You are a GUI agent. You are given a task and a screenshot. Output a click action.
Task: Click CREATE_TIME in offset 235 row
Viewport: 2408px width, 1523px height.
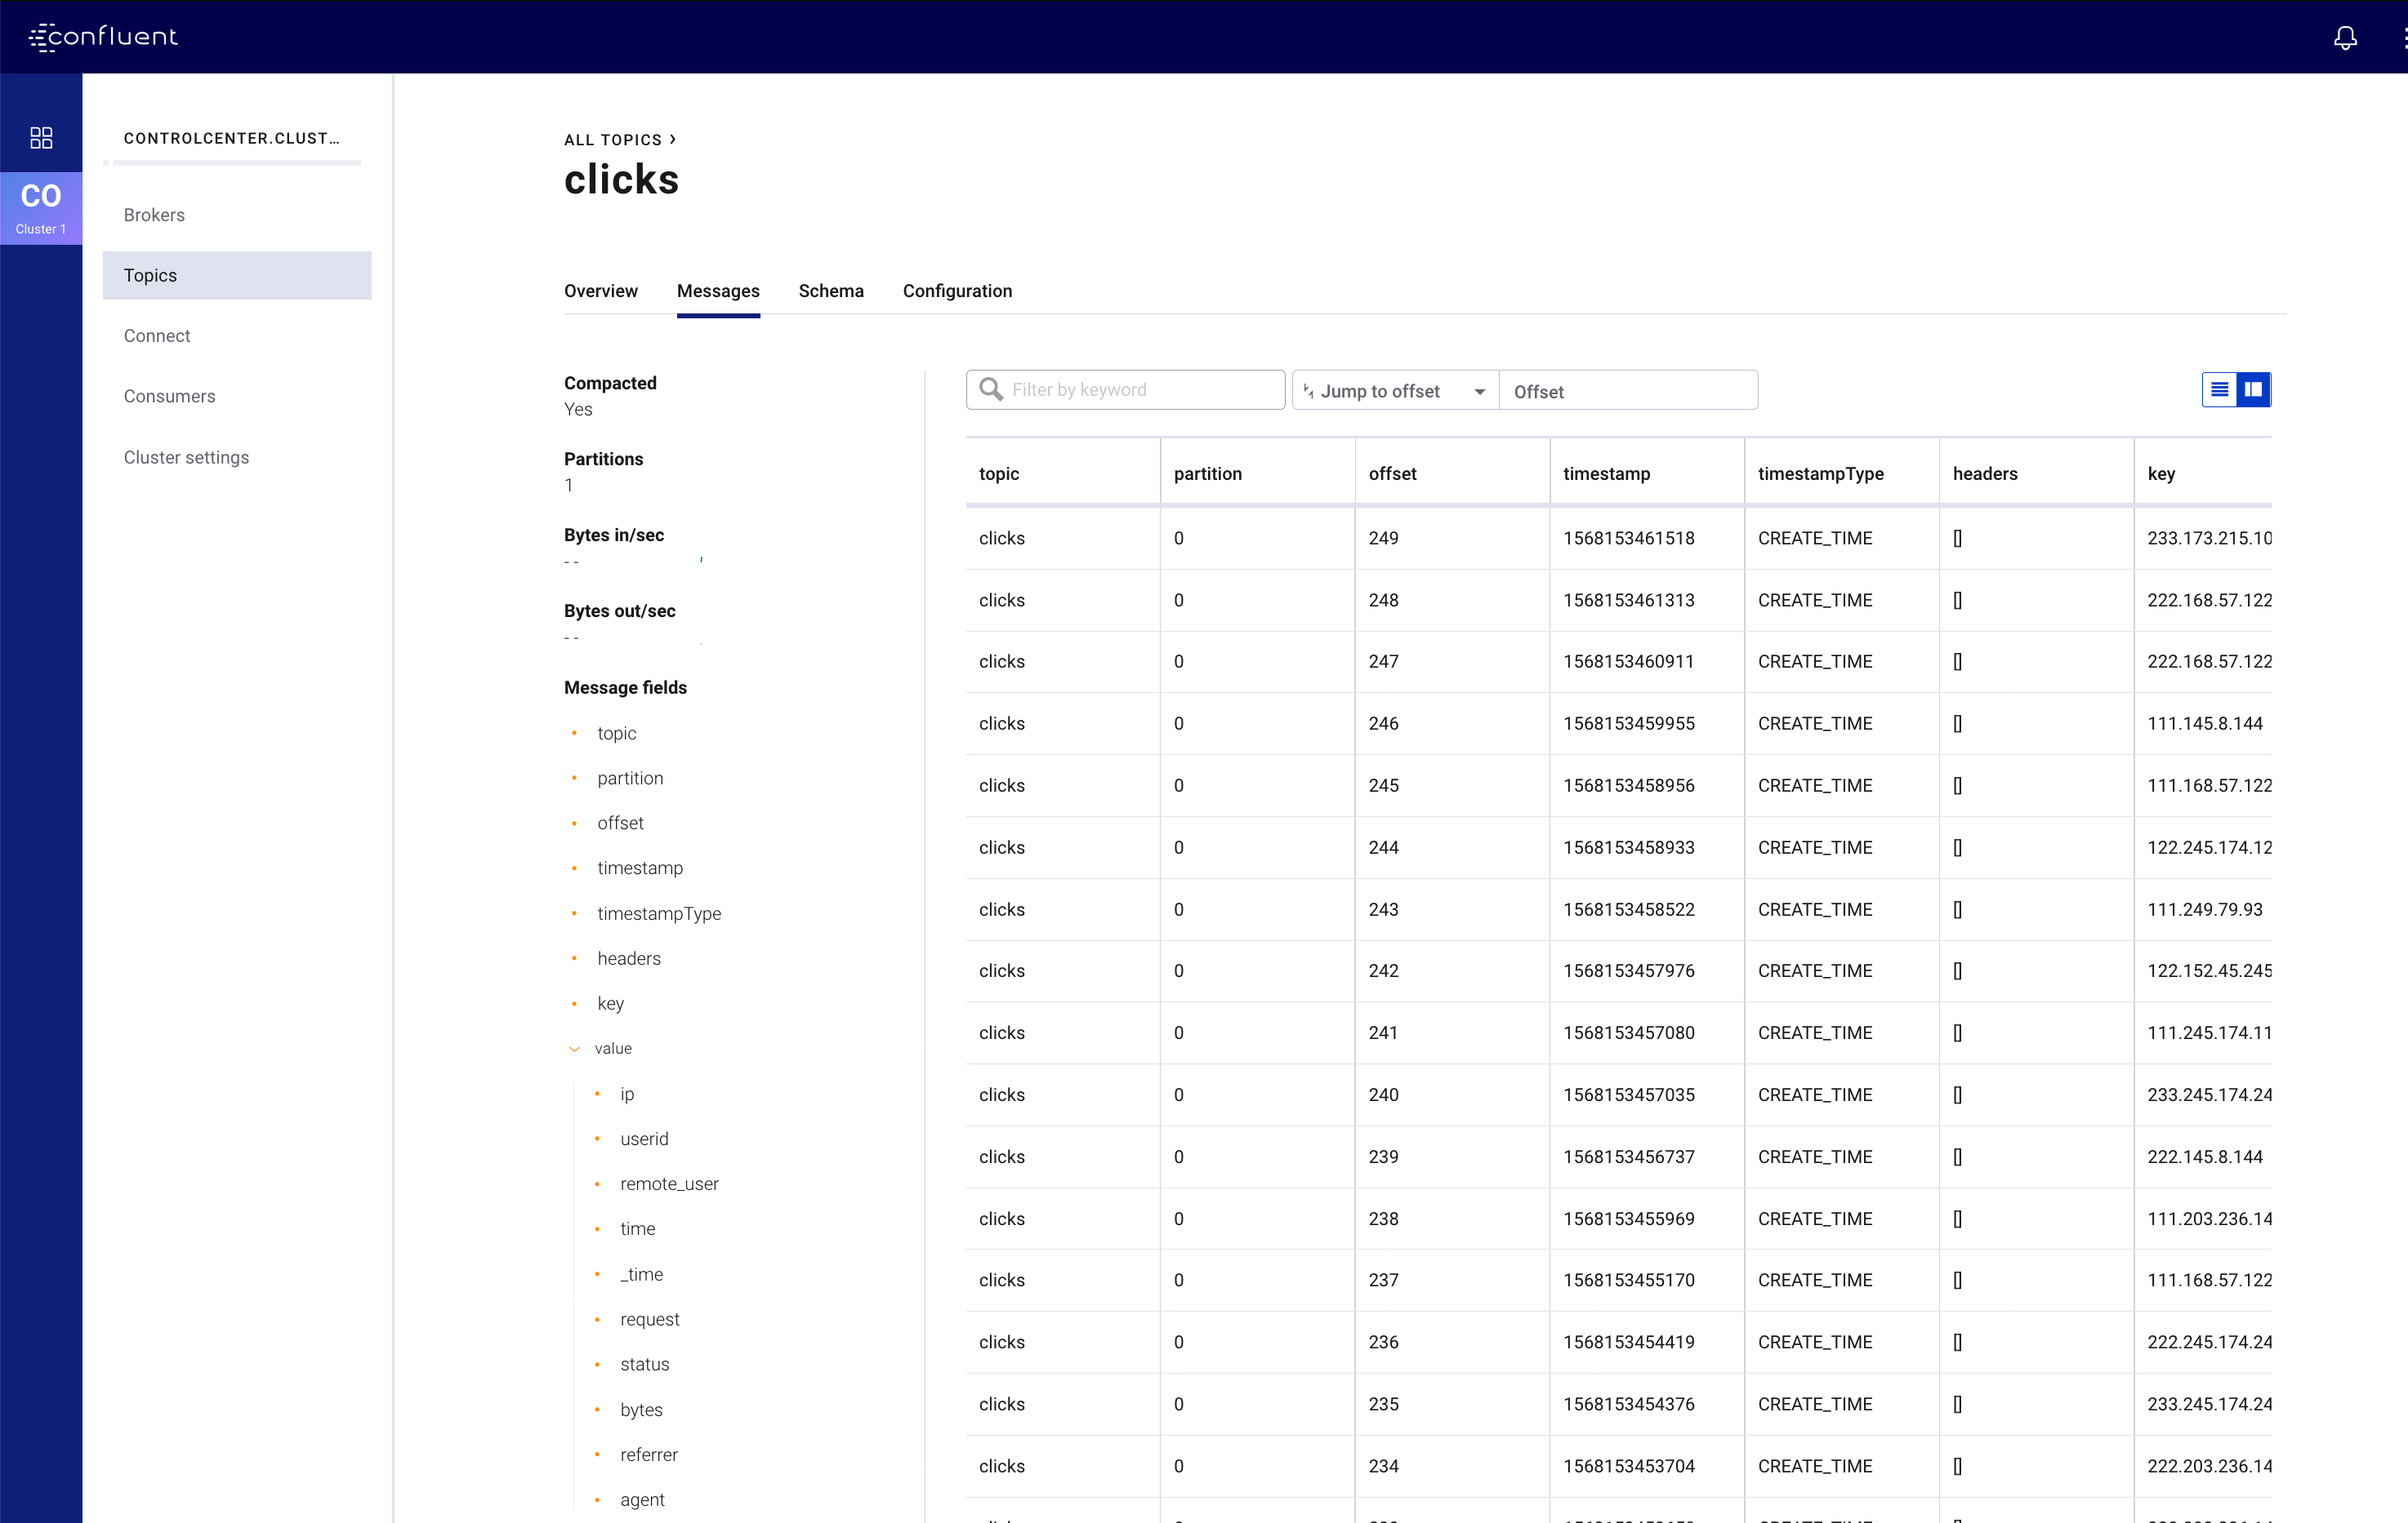coord(1815,1404)
